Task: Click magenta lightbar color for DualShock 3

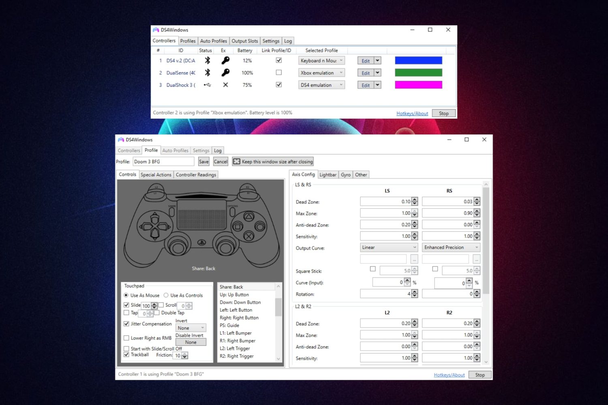Action: tap(418, 85)
